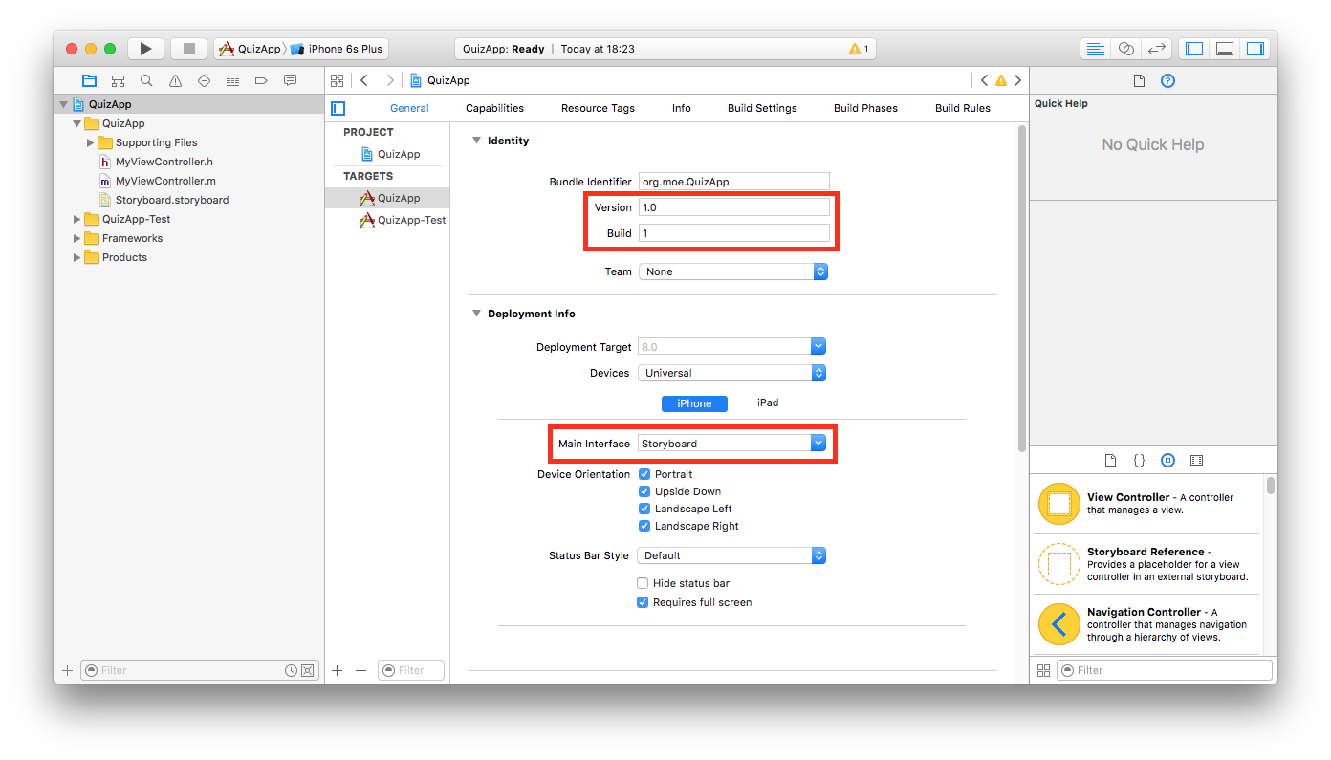This screenshot has width=1331, height=760.
Task: Switch to the Build Rules tab
Action: click(x=963, y=108)
